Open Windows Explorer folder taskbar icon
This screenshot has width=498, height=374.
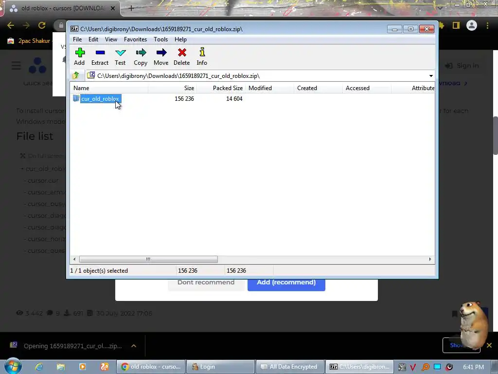(61, 367)
